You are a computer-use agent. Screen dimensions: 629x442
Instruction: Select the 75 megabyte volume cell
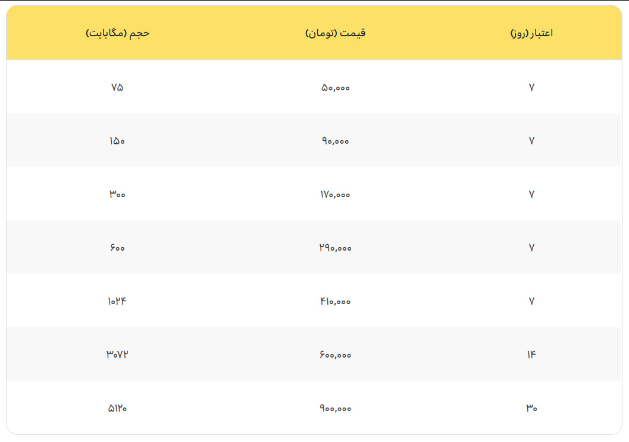click(117, 87)
